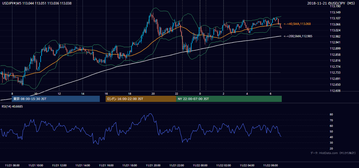Click hour tick '18' below the price chart
The height and width of the screenshot is (168, 359).
click(x=129, y=94)
